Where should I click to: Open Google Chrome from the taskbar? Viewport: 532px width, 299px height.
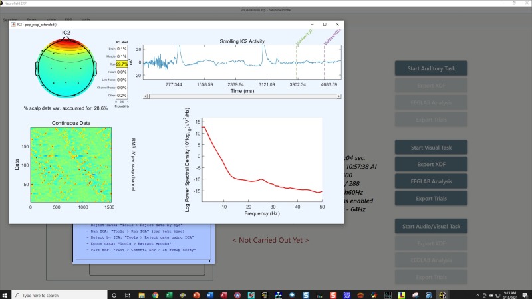click(x=155, y=294)
